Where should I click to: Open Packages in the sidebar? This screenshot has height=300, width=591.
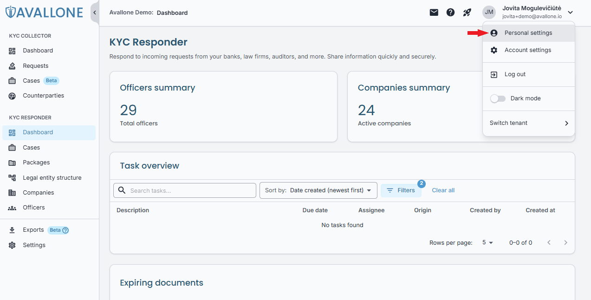(49, 163)
